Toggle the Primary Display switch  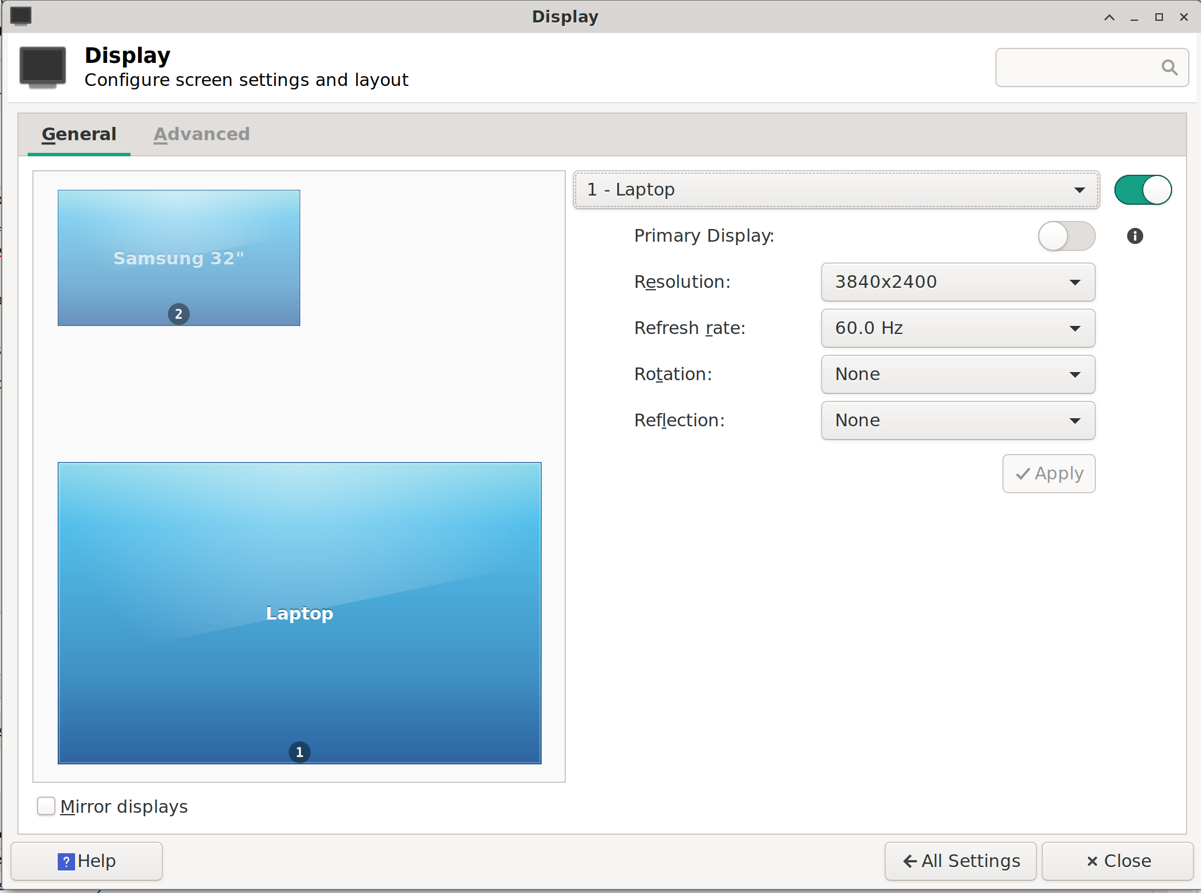(x=1066, y=236)
